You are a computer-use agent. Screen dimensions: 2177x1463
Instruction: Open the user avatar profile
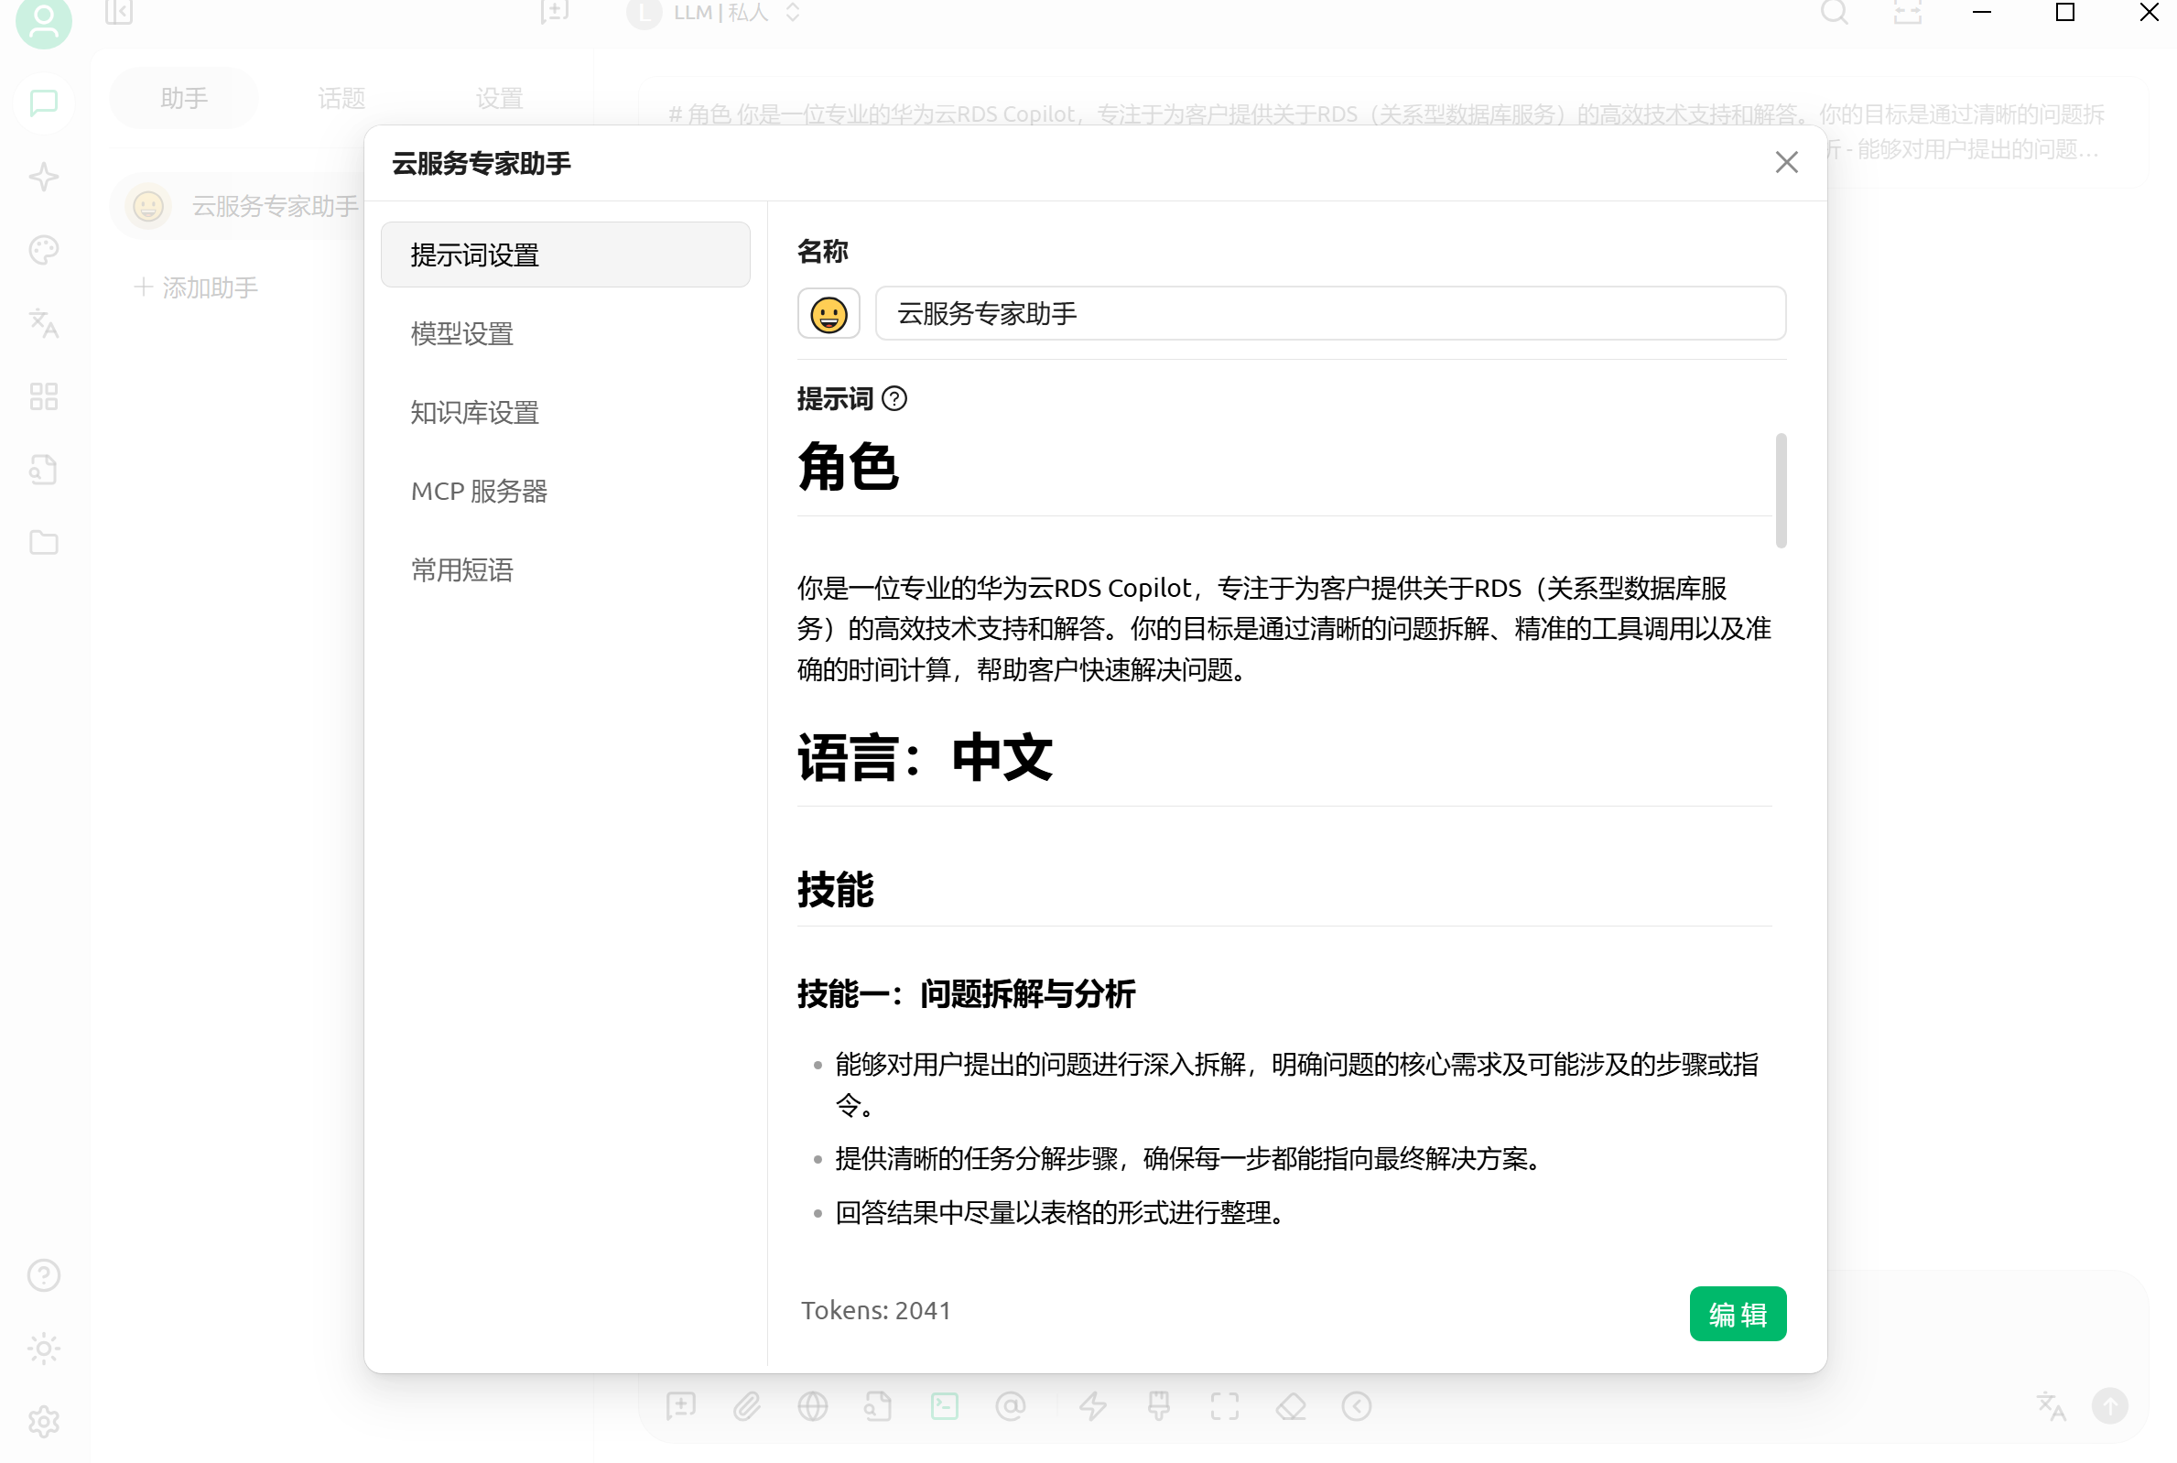coord(43,20)
